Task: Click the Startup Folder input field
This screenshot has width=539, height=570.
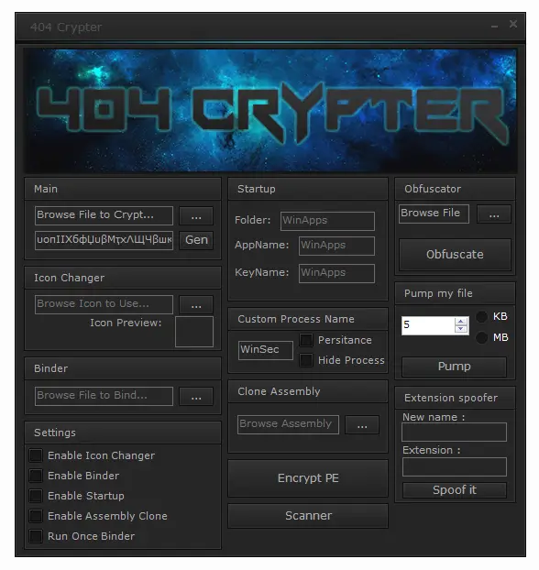Action: [327, 221]
